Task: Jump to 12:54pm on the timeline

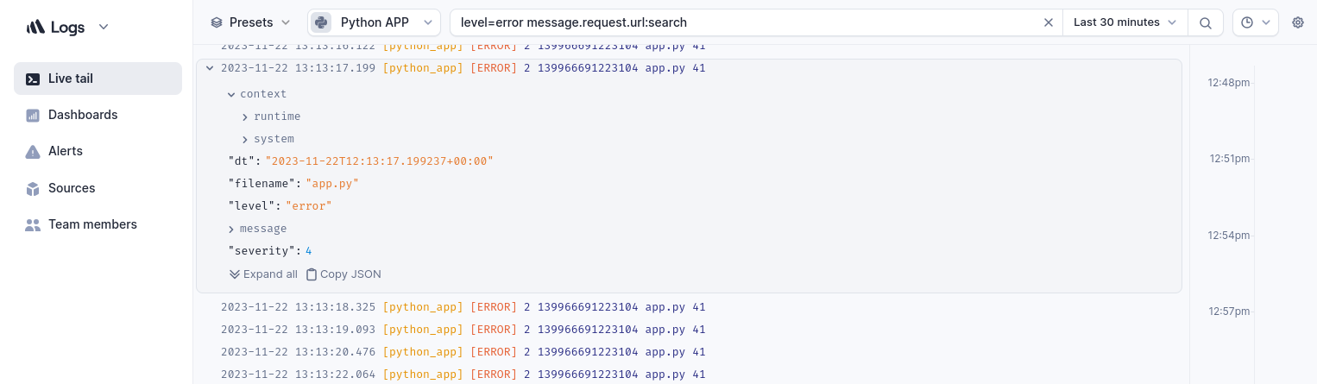Action: [x=1228, y=235]
